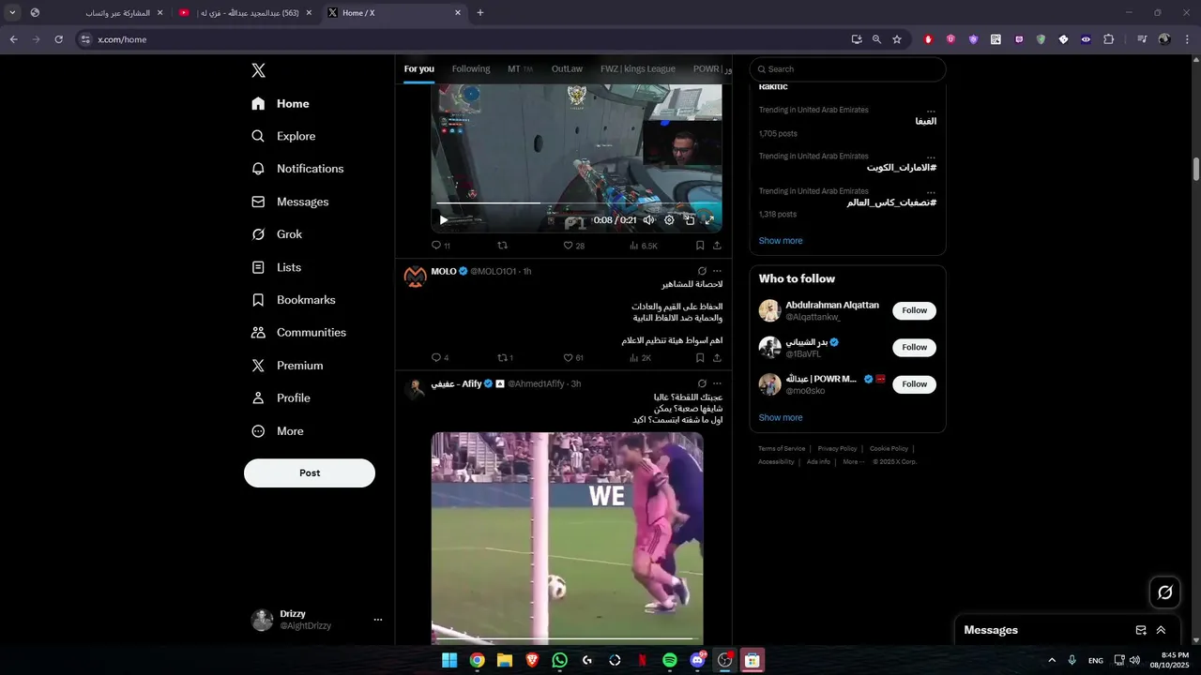
Task: Show hidden system tray icons
Action: [1052, 660]
